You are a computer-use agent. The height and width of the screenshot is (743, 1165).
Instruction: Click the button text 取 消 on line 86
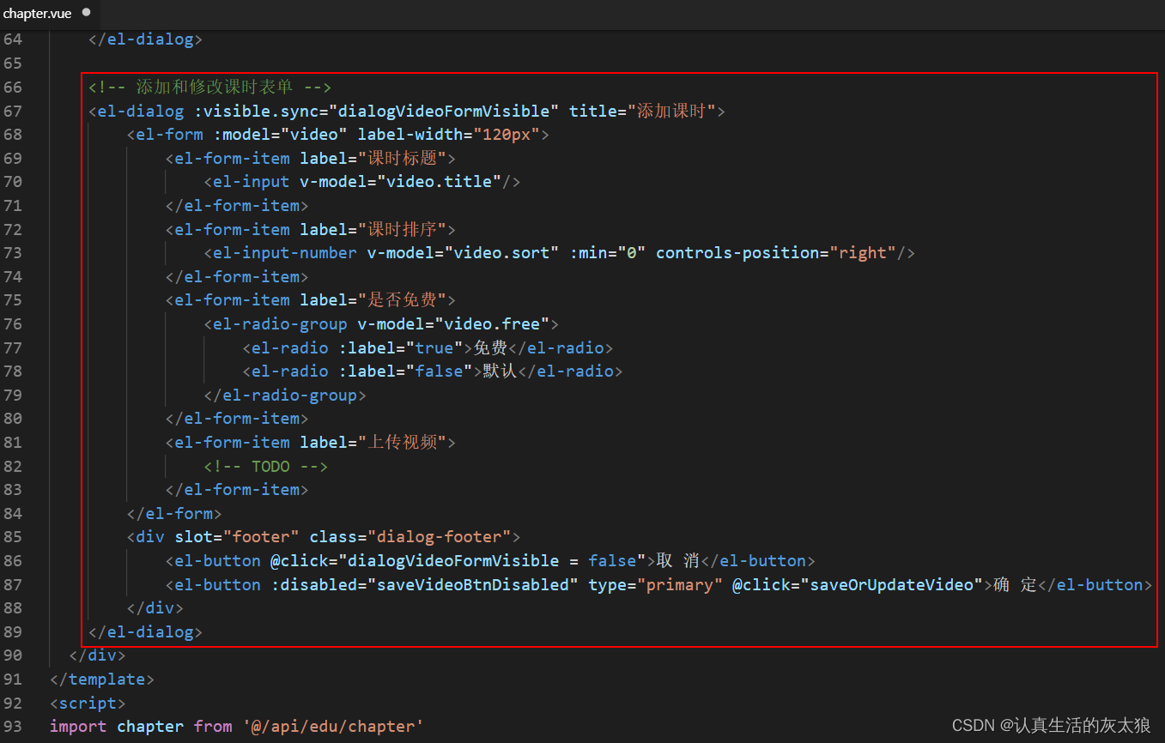pyautogui.click(x=678, y=561)
